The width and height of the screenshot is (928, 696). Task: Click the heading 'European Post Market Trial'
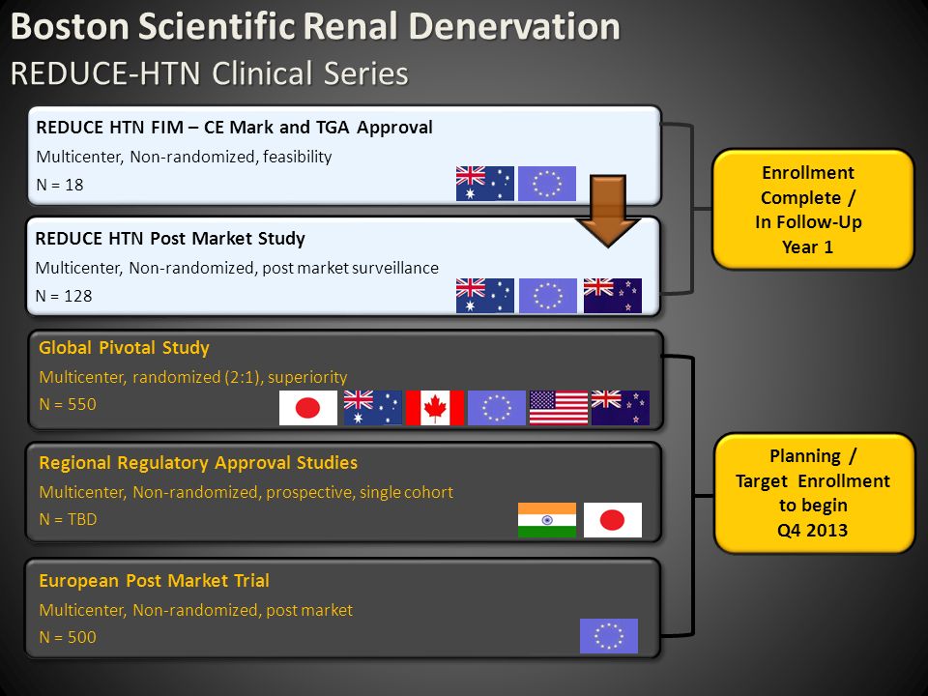[x=154, y=581]
